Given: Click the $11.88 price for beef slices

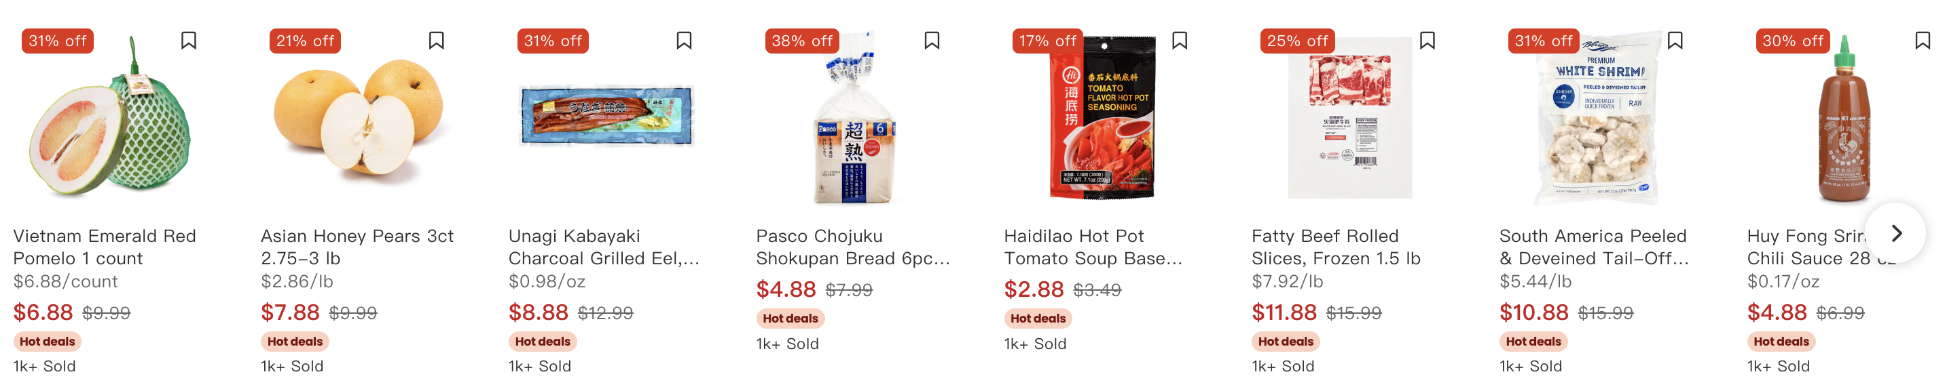Looking at the screenshot, I should 1284,312.
